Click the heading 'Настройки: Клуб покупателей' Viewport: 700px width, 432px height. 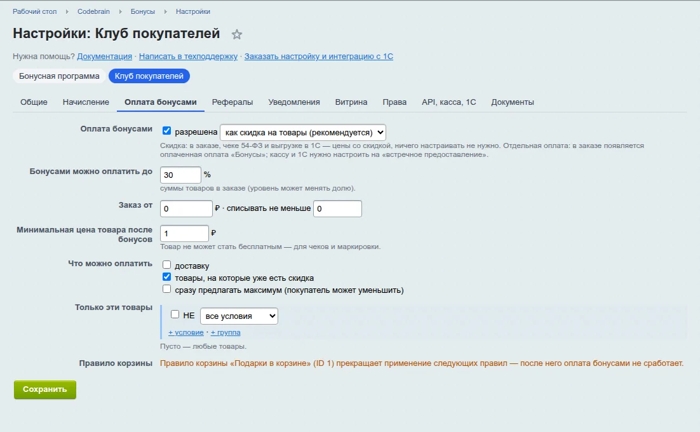[x=116, y=34]
